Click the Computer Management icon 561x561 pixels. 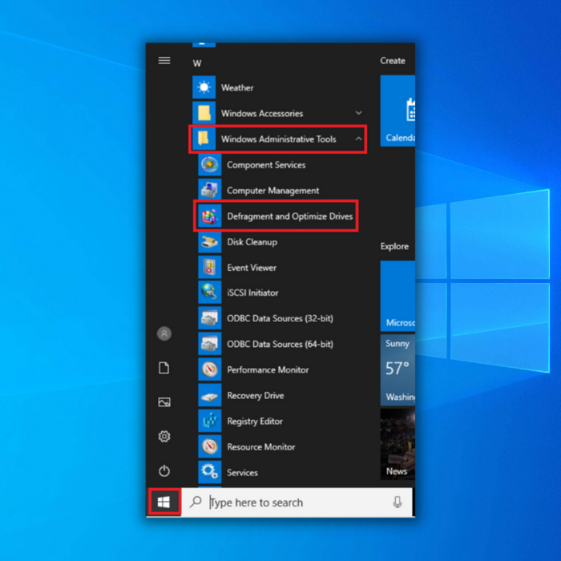pos(210,191)
